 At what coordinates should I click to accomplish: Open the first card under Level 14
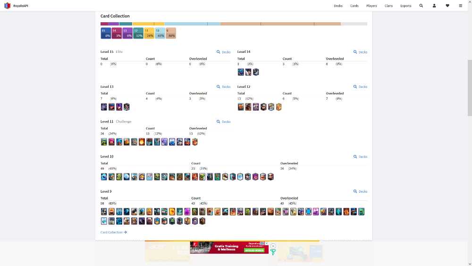pos(241,72)
